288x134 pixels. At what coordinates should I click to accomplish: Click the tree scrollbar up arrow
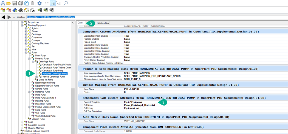[73, 22]
